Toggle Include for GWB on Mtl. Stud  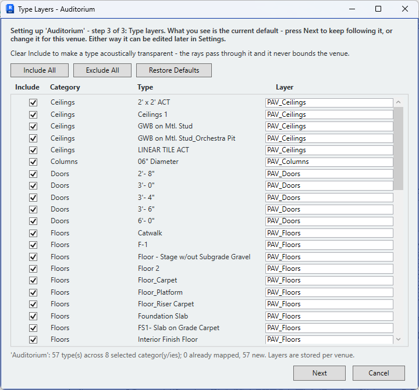(x=33, y=126)
